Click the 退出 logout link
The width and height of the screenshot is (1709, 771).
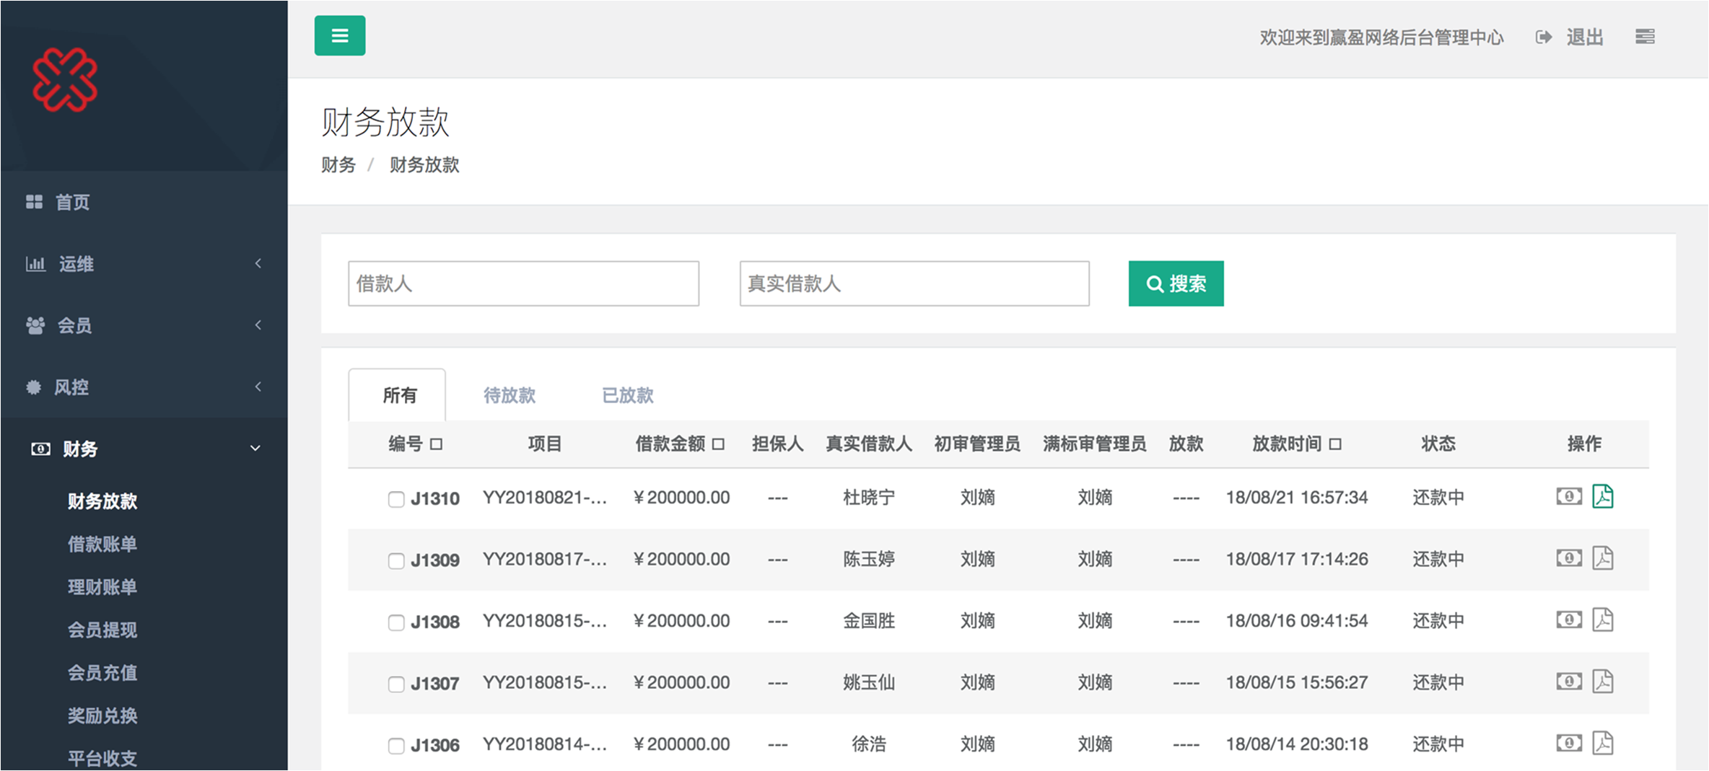click(1585, 38)
